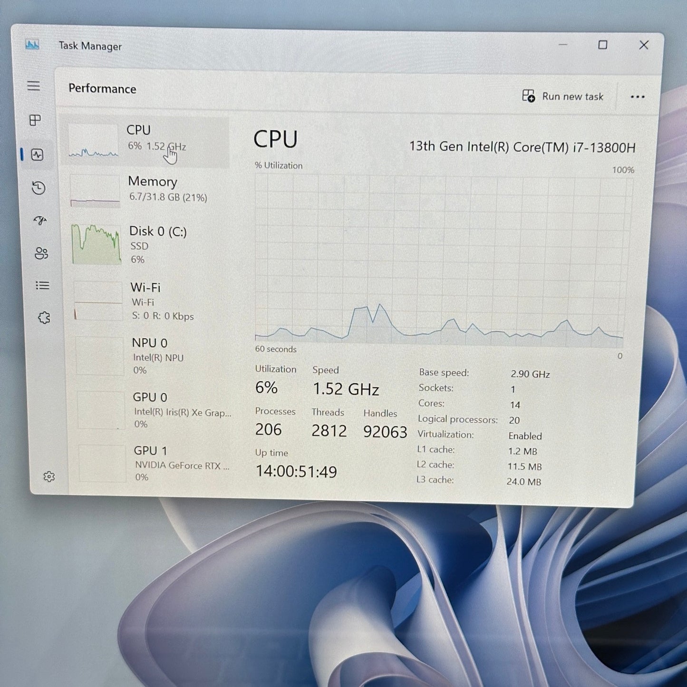Open the hamburger navigation menu
687x687 pixels.
click(33, 86)
